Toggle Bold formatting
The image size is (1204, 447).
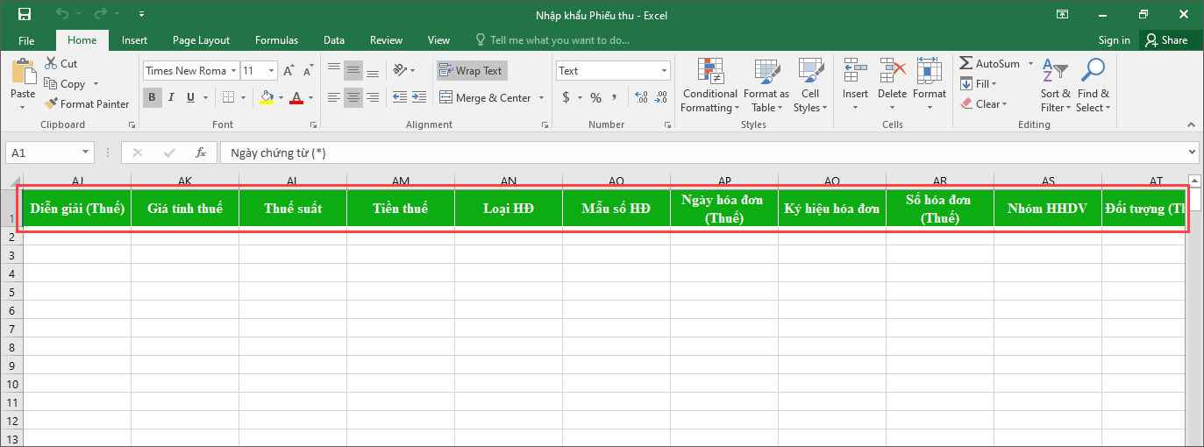(x=153, y=97)
